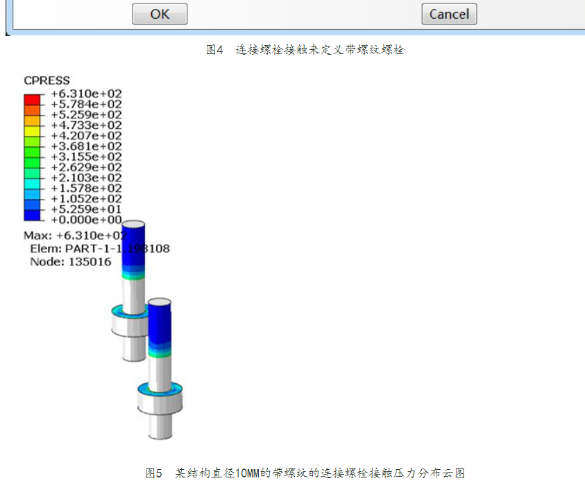
Task: Select legend value +0.000e+00
Action: coord(87,220)
